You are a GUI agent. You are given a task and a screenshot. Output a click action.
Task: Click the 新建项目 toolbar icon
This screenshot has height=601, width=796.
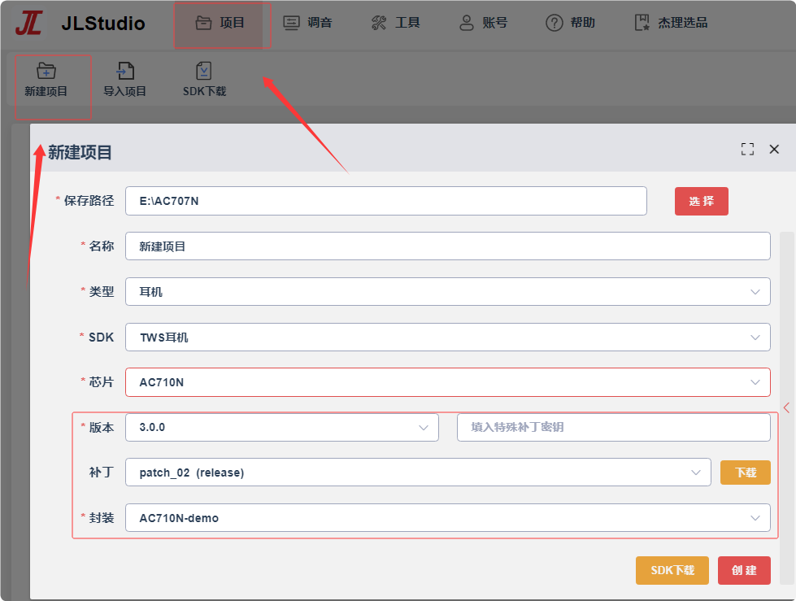pyautogui.click(x=46, y=80)
